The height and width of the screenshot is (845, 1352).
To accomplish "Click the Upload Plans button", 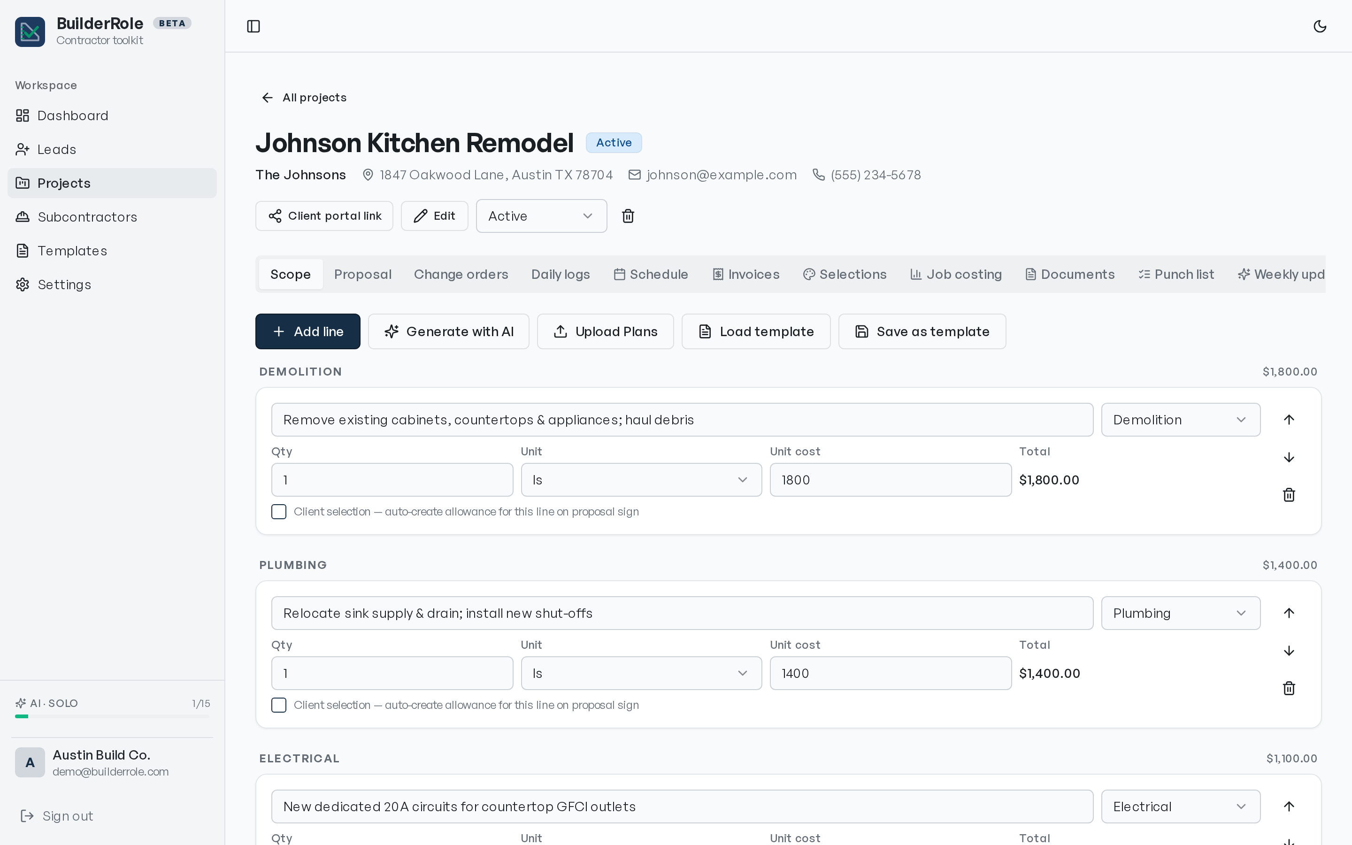I will click(x=605, y=331).
